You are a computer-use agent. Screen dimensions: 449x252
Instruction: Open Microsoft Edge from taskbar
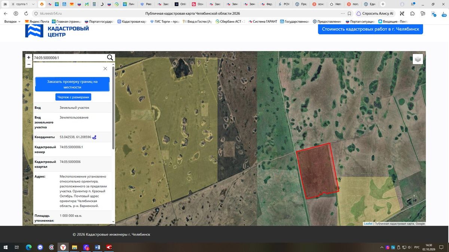(28, 247)
